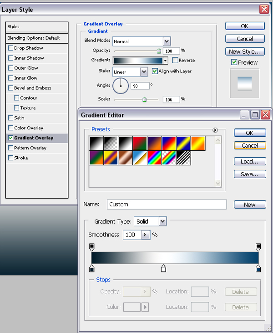This screenshot has width=273, height=333.
Task: Click the New Style... button
Action: [x=245, y=51]
